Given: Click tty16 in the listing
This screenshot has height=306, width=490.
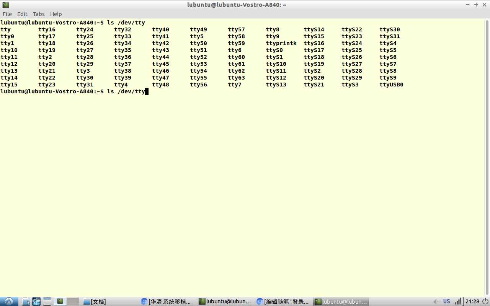Looking at the screenshot, I should pos(47,29).
